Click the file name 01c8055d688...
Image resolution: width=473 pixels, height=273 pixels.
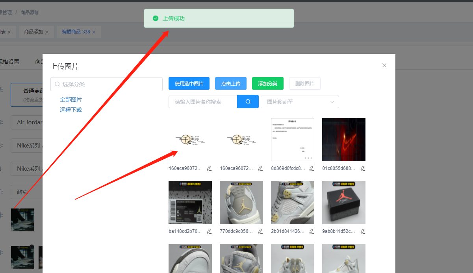pyautogui.click(x=339, y=168)
